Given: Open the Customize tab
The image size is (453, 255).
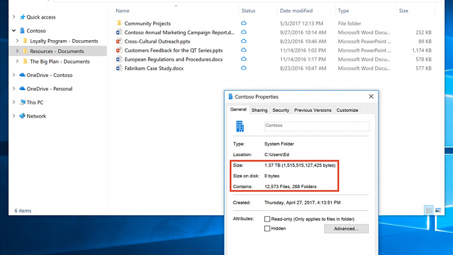Looking at the screenshot, I should [347, 110].
